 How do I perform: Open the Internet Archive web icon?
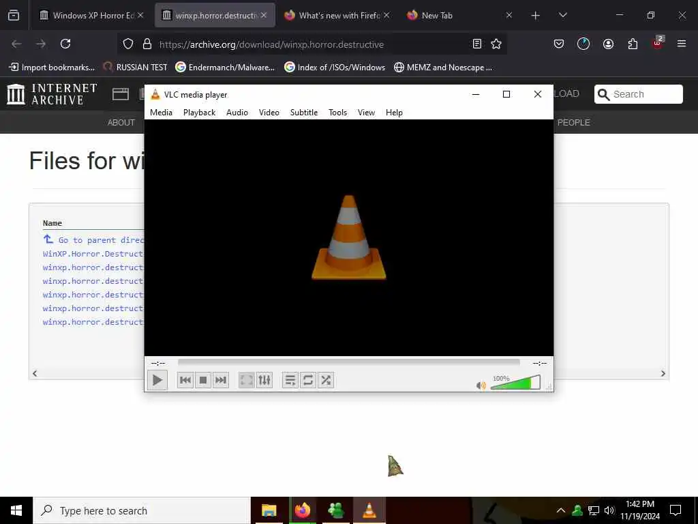click(120, 94)
